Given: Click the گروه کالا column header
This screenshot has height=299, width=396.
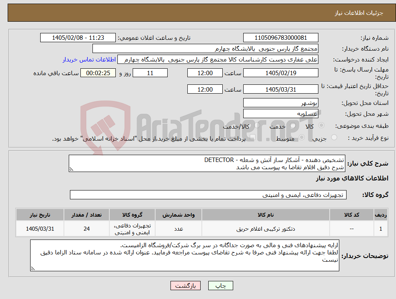Looking at the screenshot, I should (x=132, y=215).
